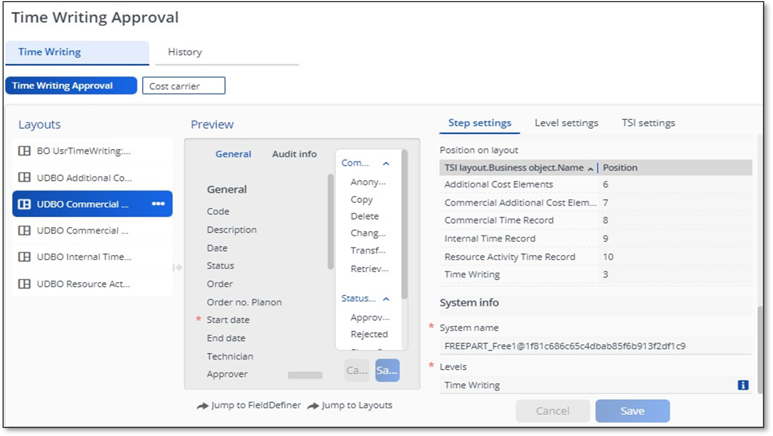Screen dimensions: 773x436
Task: Select UDBO Resource Act... layout
Action: tap(92, 284)
